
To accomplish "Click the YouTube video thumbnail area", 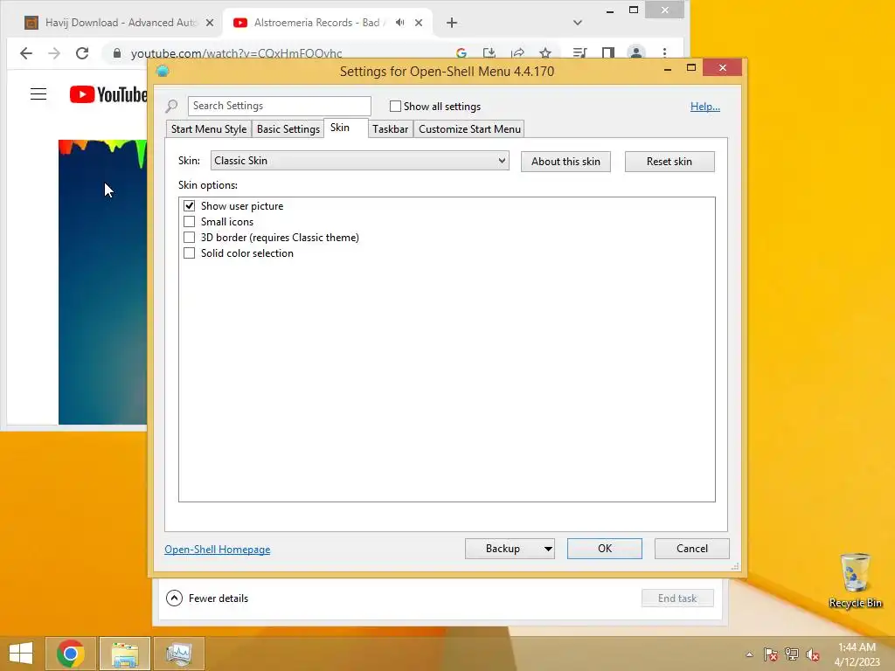I will (x=103, y=282).
